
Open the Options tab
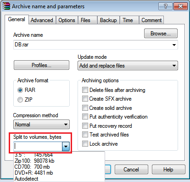tap(67, 20)
